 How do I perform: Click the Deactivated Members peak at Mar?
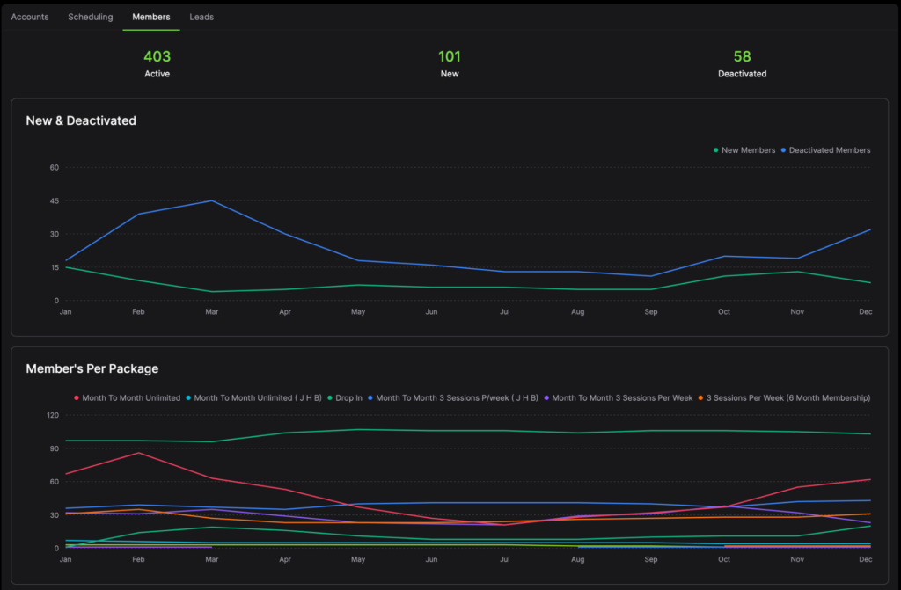click(x=210, y=200)
